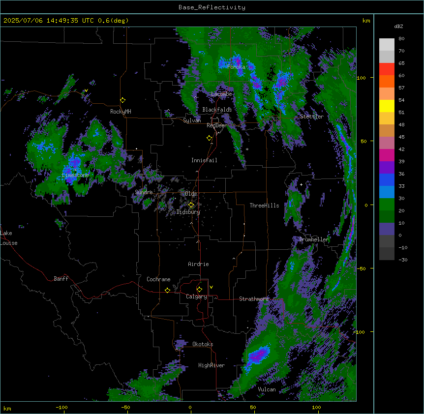424x414 pixels.
Task: Click the yellow diamond marker south of RedDeer
Action: coord(210,138)
